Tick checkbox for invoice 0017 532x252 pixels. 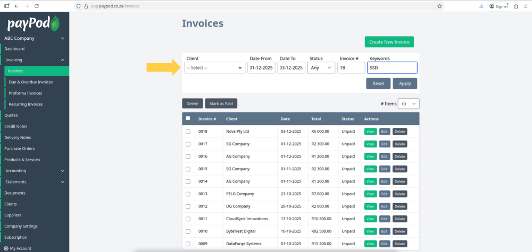(x=188, y=144)
